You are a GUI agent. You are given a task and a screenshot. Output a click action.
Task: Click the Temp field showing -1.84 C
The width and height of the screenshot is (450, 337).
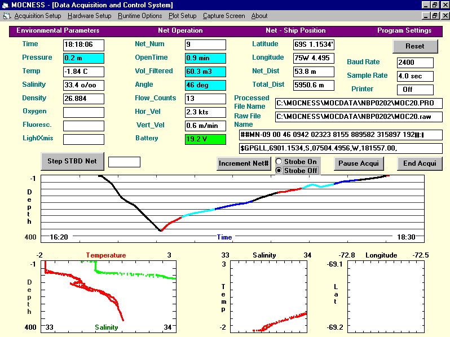pyautogui.click(x=83, y=72)
